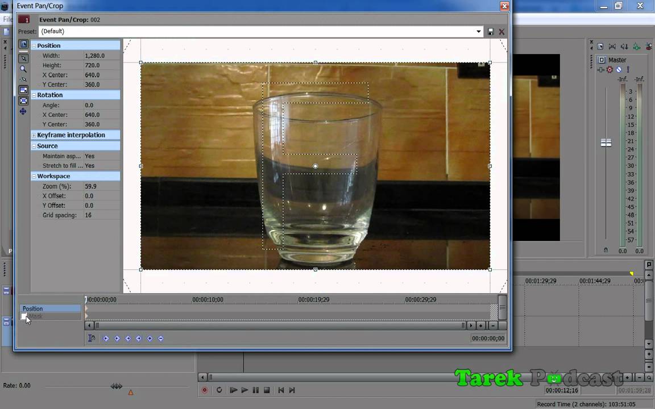Image resolution: width=655 pixels, height=409 pixels.
Task: Delete the preset with the X icon
Action: click(x=501, y=32)
